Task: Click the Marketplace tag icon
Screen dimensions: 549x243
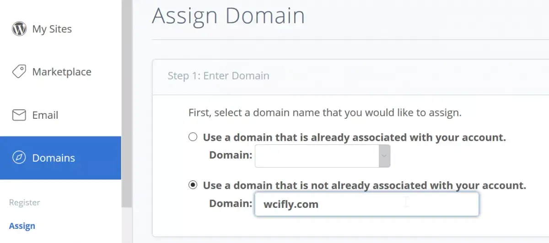Action: tap(19, 72)
